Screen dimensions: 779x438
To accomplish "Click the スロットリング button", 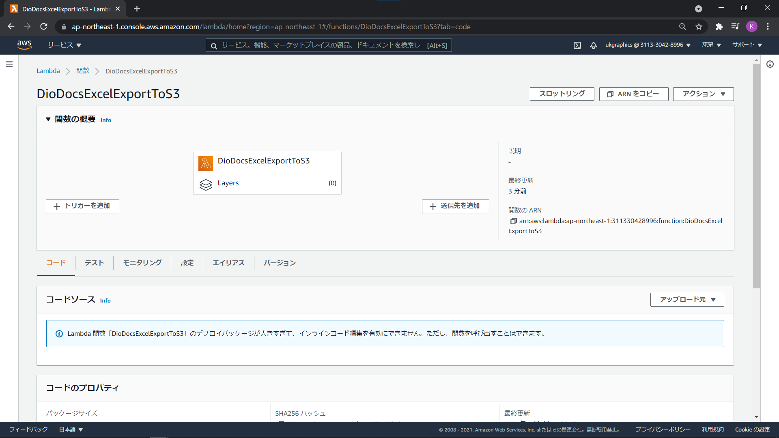I will point(562,94).
